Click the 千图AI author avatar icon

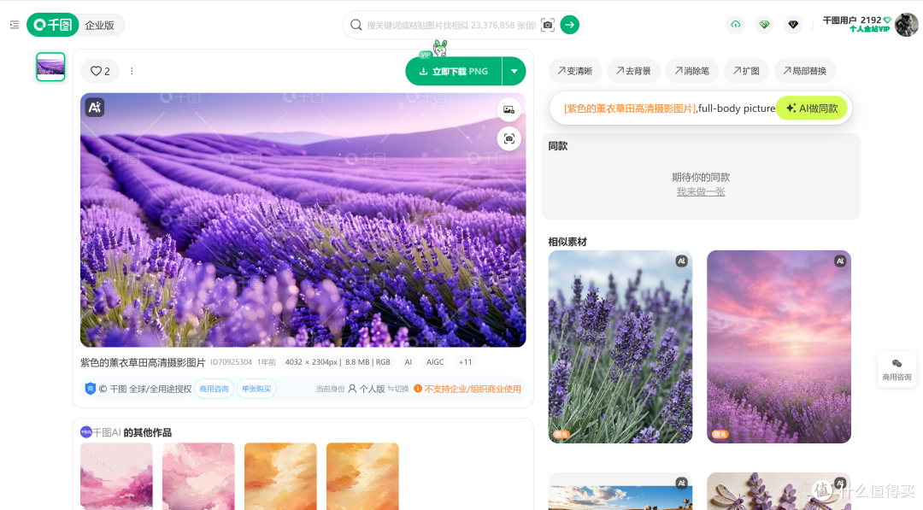[x=86, y=432]
